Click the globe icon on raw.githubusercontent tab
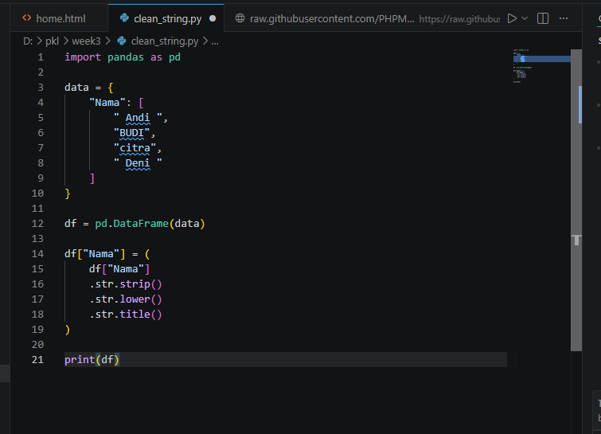This screenshot has height=434, width=601. click(x=240, y=18)
